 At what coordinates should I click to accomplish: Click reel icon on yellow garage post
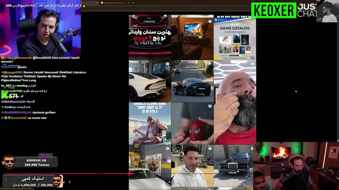pos(167,148)
